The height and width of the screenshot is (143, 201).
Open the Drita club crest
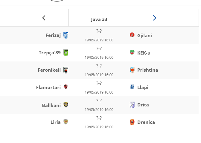132,105
